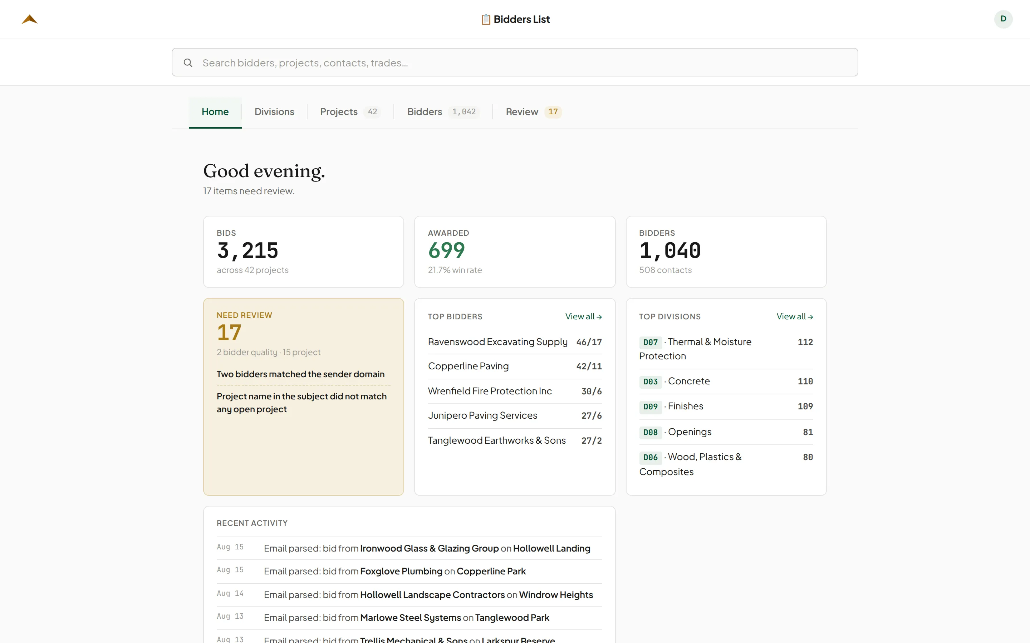1030x643 pixels.
Task: Open Ironwood Glass & Glazing Group link
Action: 429,549
